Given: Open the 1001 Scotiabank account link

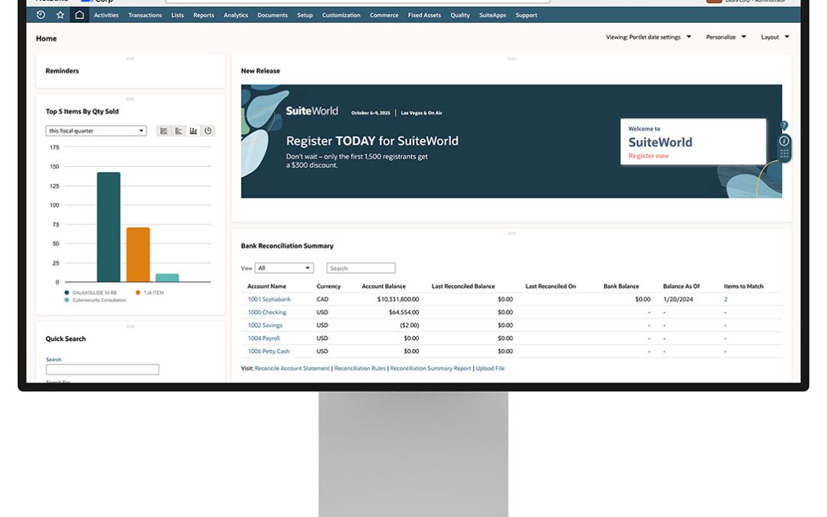Looking at the screenshot, I should coord(269,299).
